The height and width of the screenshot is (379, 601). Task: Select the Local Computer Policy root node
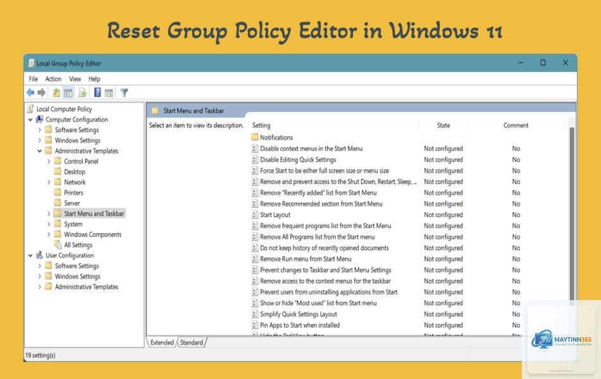coord(64,109)
